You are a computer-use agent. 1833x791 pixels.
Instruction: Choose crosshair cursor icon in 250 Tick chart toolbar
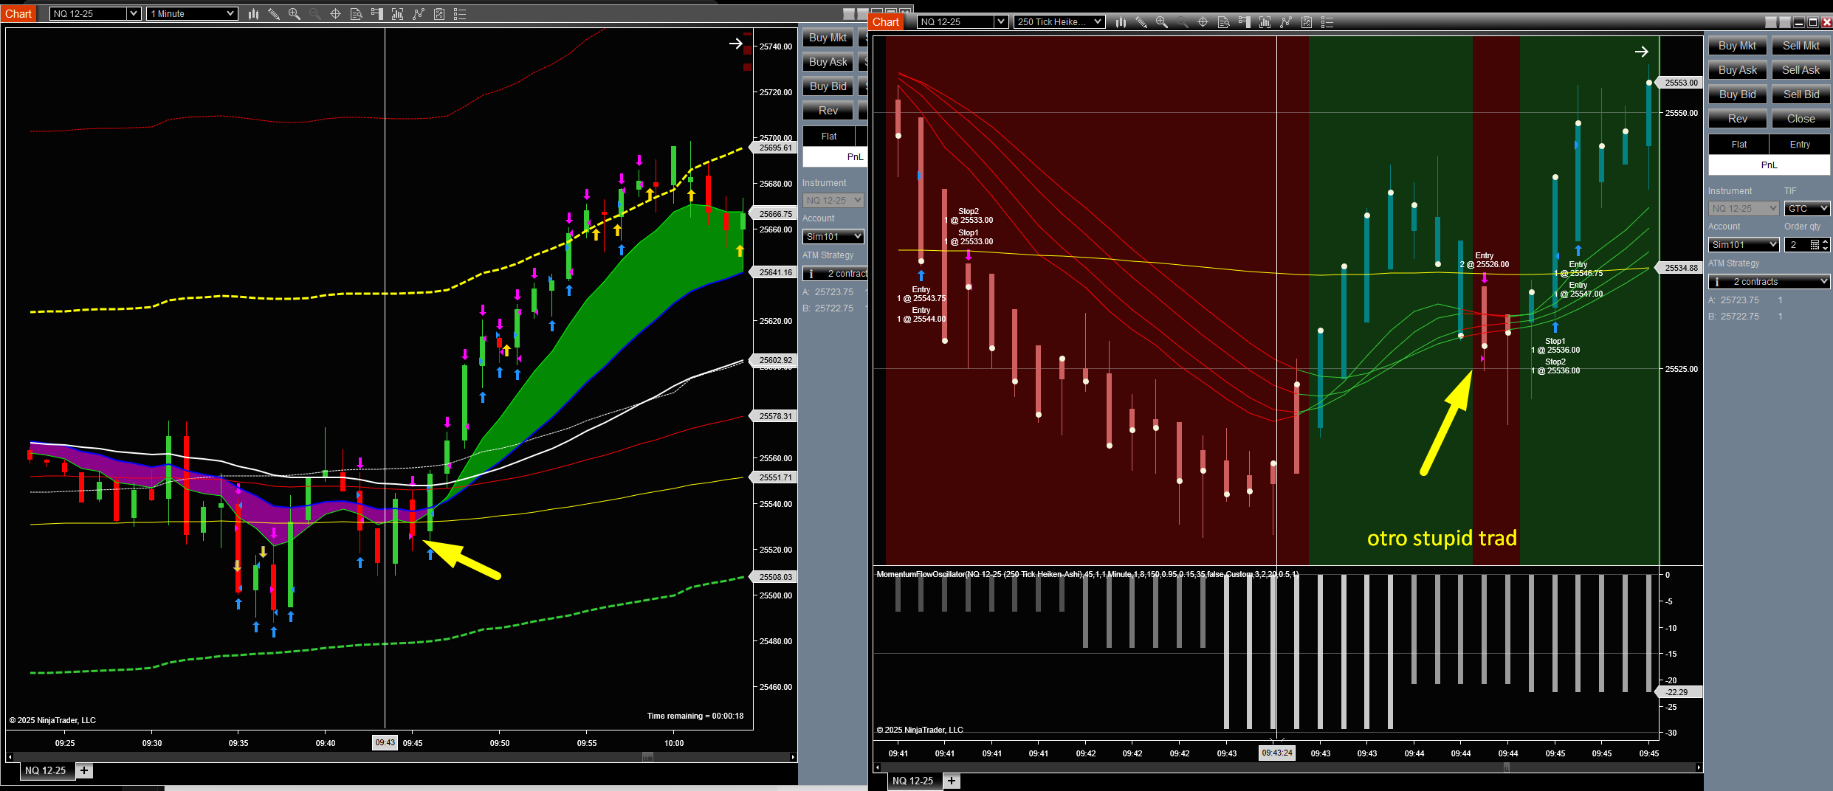pyautogui.click(x=1203, y=22)
